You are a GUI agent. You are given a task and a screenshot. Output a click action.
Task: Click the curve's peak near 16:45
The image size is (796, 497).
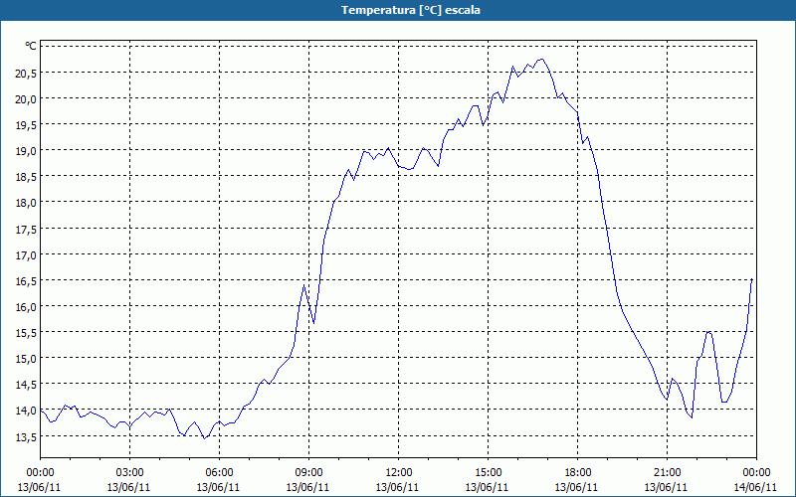(x=542, y=60)
